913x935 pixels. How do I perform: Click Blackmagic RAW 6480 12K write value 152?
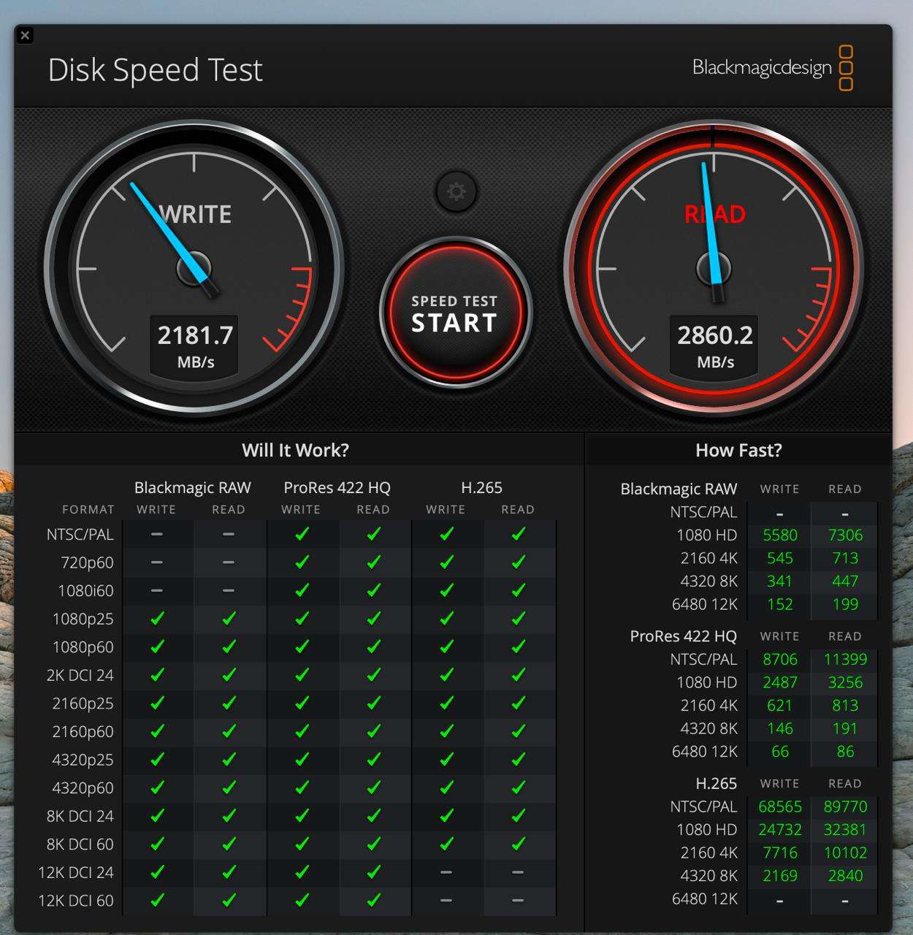(x=779, y=604)
